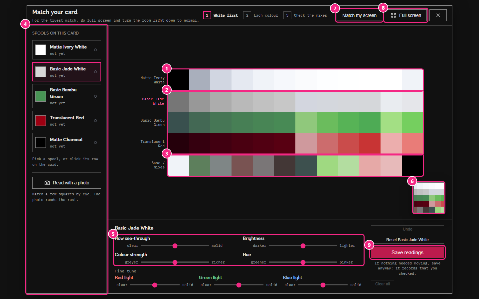Image resolution: width=479 pixels, height=299 pixels.
Task: Click the Red light fine tune slider
Action: [x=155, y=285]
